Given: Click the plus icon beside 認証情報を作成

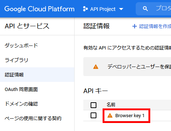Looking at the screenshot, I should click(x=135, y=26).
